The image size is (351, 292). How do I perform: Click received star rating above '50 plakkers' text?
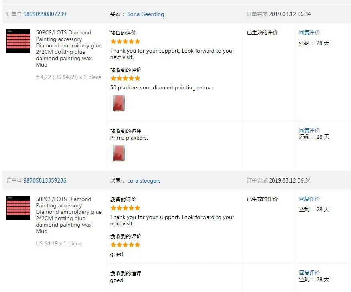click(x=125, y=78)
